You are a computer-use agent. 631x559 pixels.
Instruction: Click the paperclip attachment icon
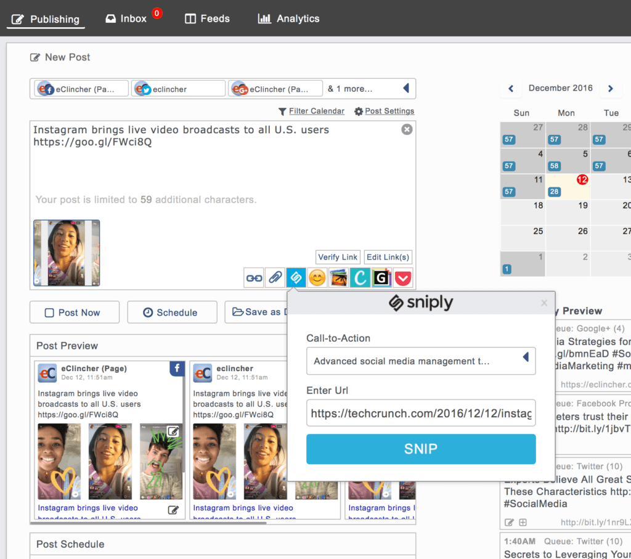coord(275,278)
